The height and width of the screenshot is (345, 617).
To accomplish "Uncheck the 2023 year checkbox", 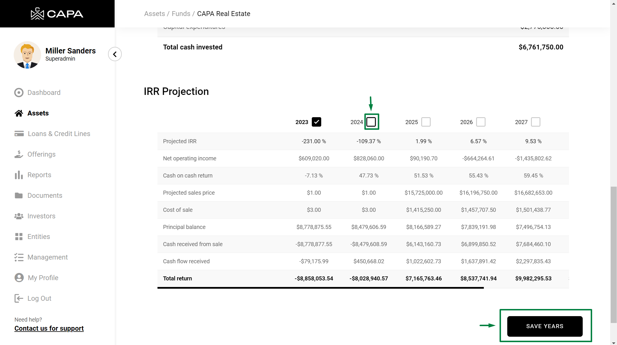I will tap(316, 122).
